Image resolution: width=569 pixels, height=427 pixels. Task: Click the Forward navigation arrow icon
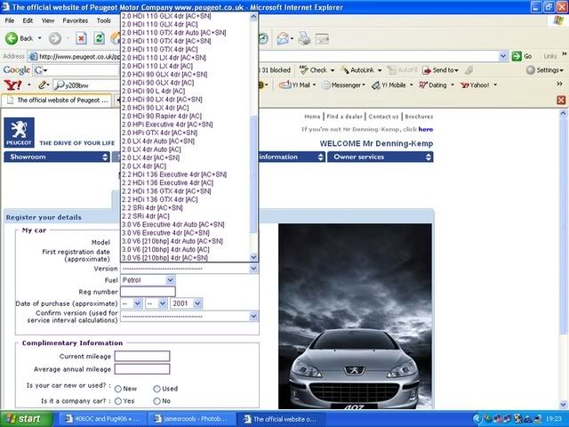click(x=55, y=38)
